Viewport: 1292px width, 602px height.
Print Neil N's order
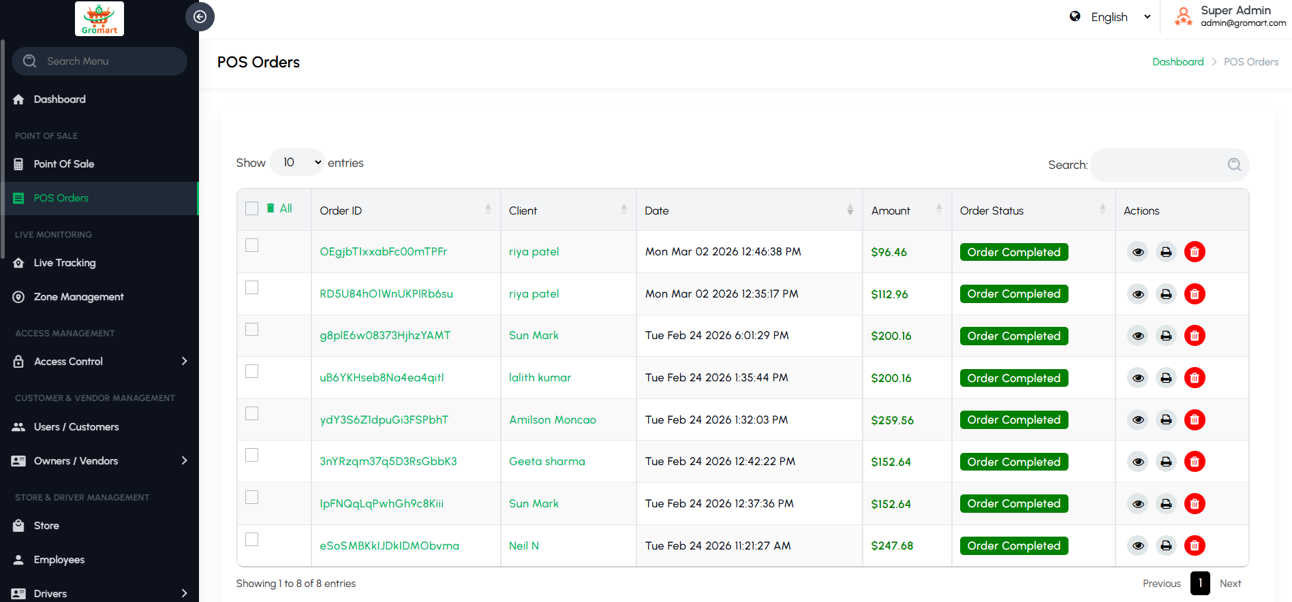point(1166,545)
